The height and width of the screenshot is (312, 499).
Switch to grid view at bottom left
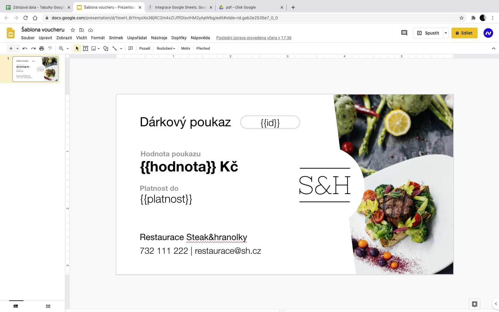(x=48, y=306)
